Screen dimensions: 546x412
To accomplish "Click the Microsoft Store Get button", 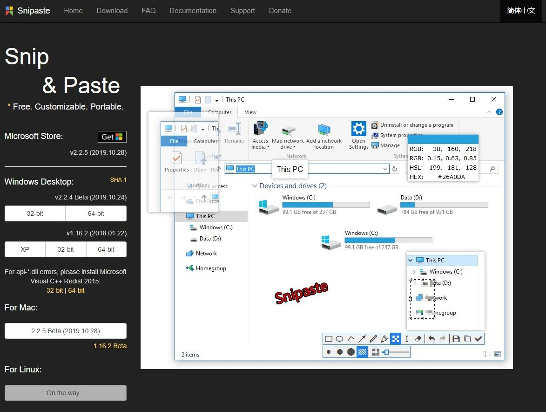I will click(112, 137).
